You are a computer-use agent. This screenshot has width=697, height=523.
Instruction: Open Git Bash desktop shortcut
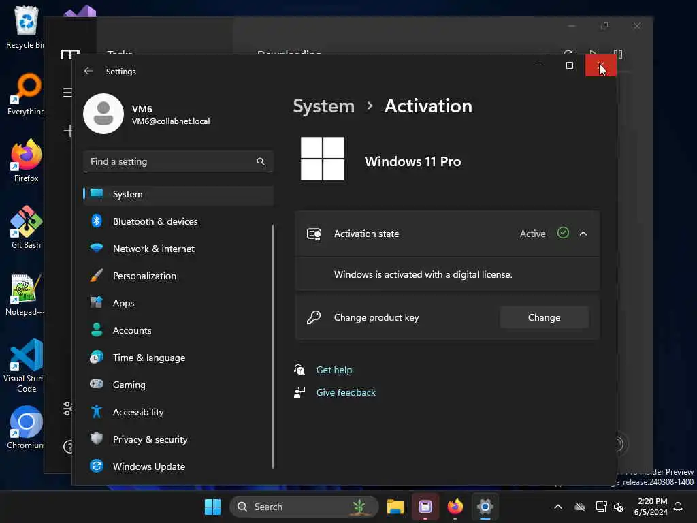pos(26,227)
